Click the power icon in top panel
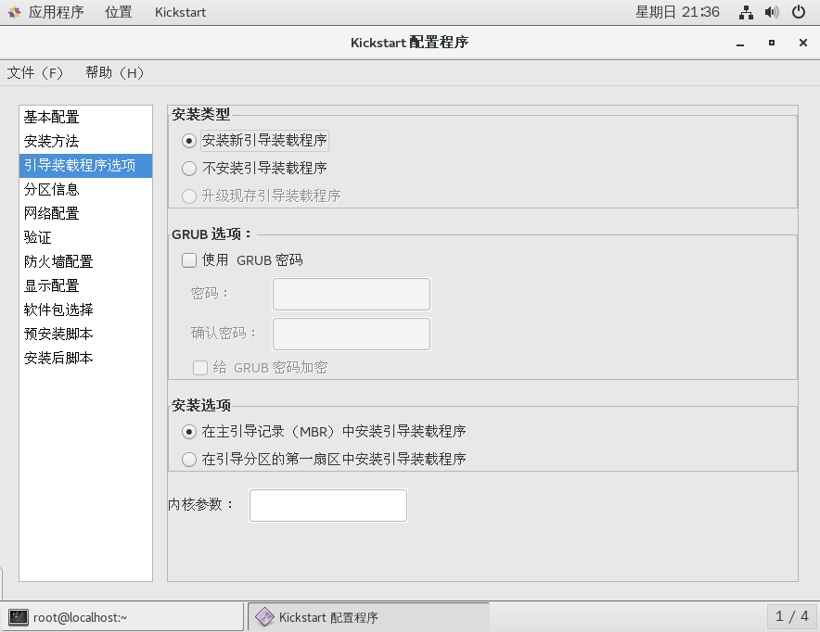Screen dimensions: 820x632 coord(799,12)
